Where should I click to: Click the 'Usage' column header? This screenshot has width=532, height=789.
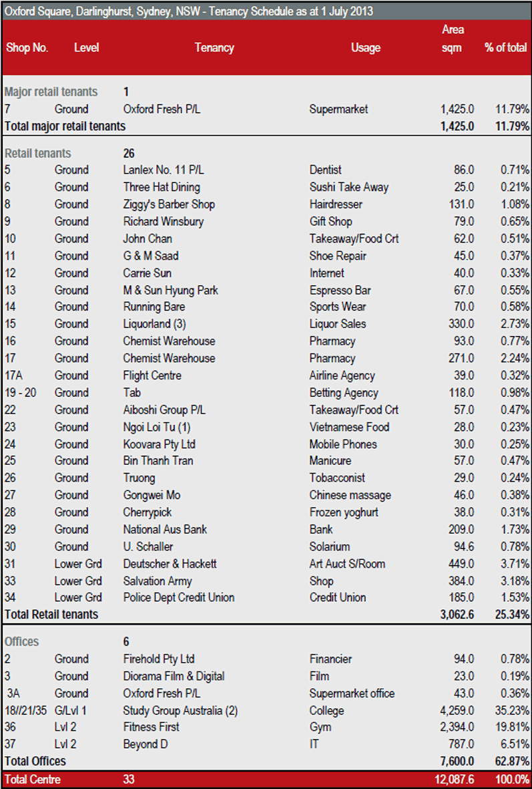365,47
